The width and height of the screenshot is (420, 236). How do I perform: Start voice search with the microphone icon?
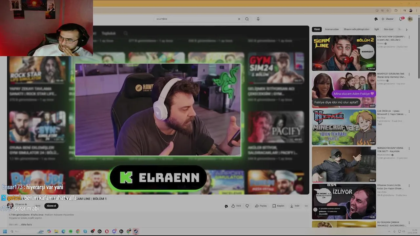point(258,19)
